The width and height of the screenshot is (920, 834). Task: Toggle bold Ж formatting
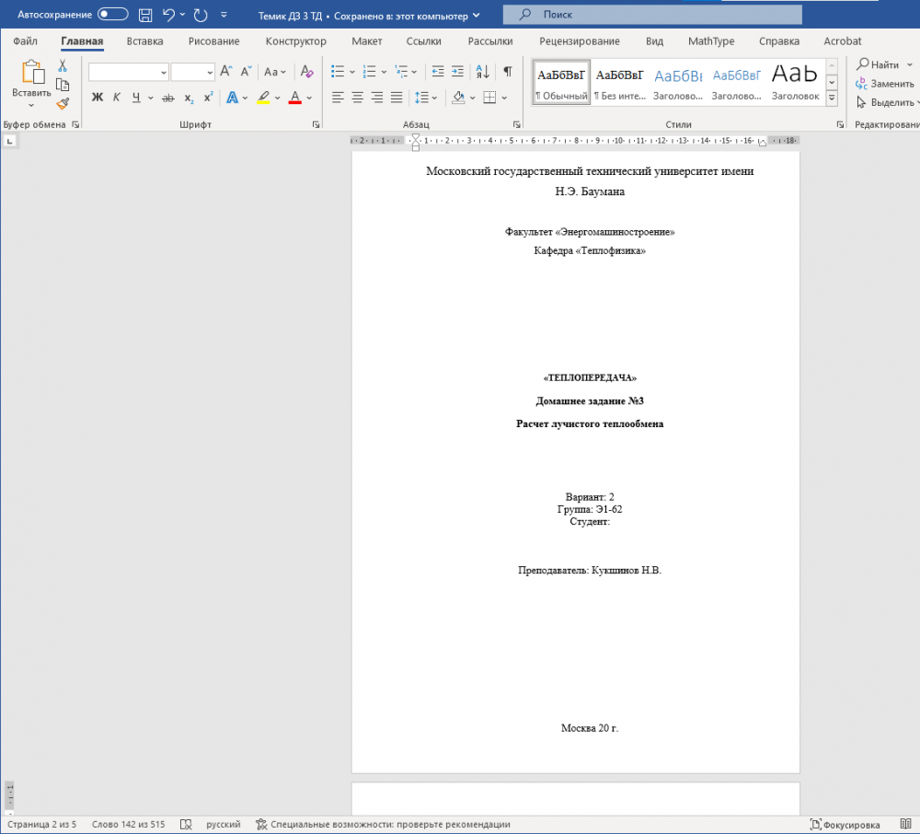98,98
